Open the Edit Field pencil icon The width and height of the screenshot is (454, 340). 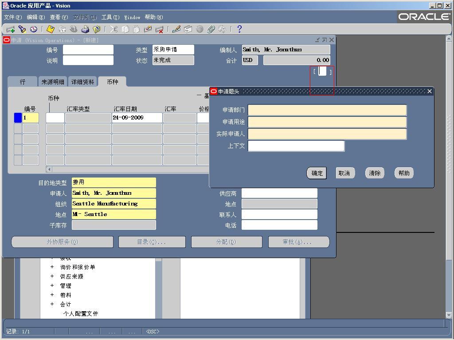coord(176,29)
